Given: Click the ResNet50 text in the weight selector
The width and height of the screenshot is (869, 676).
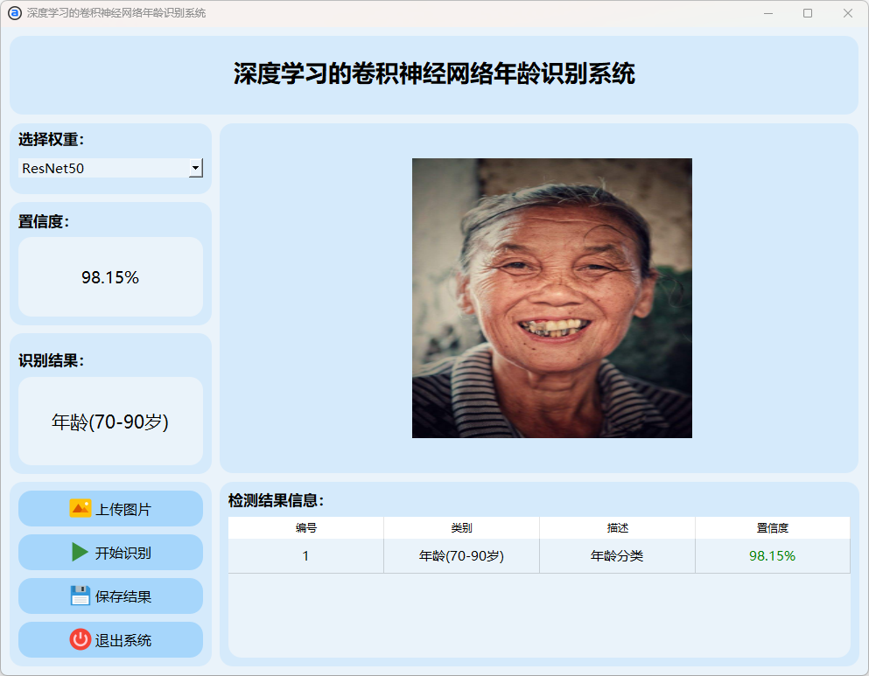Looking at the screenshot, I should (53, 168).
